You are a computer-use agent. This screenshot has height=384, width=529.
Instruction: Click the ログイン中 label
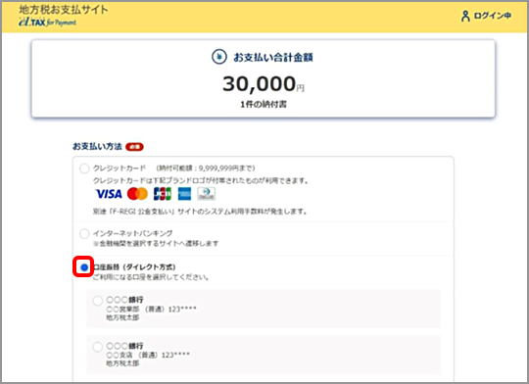tap(492, 16)
